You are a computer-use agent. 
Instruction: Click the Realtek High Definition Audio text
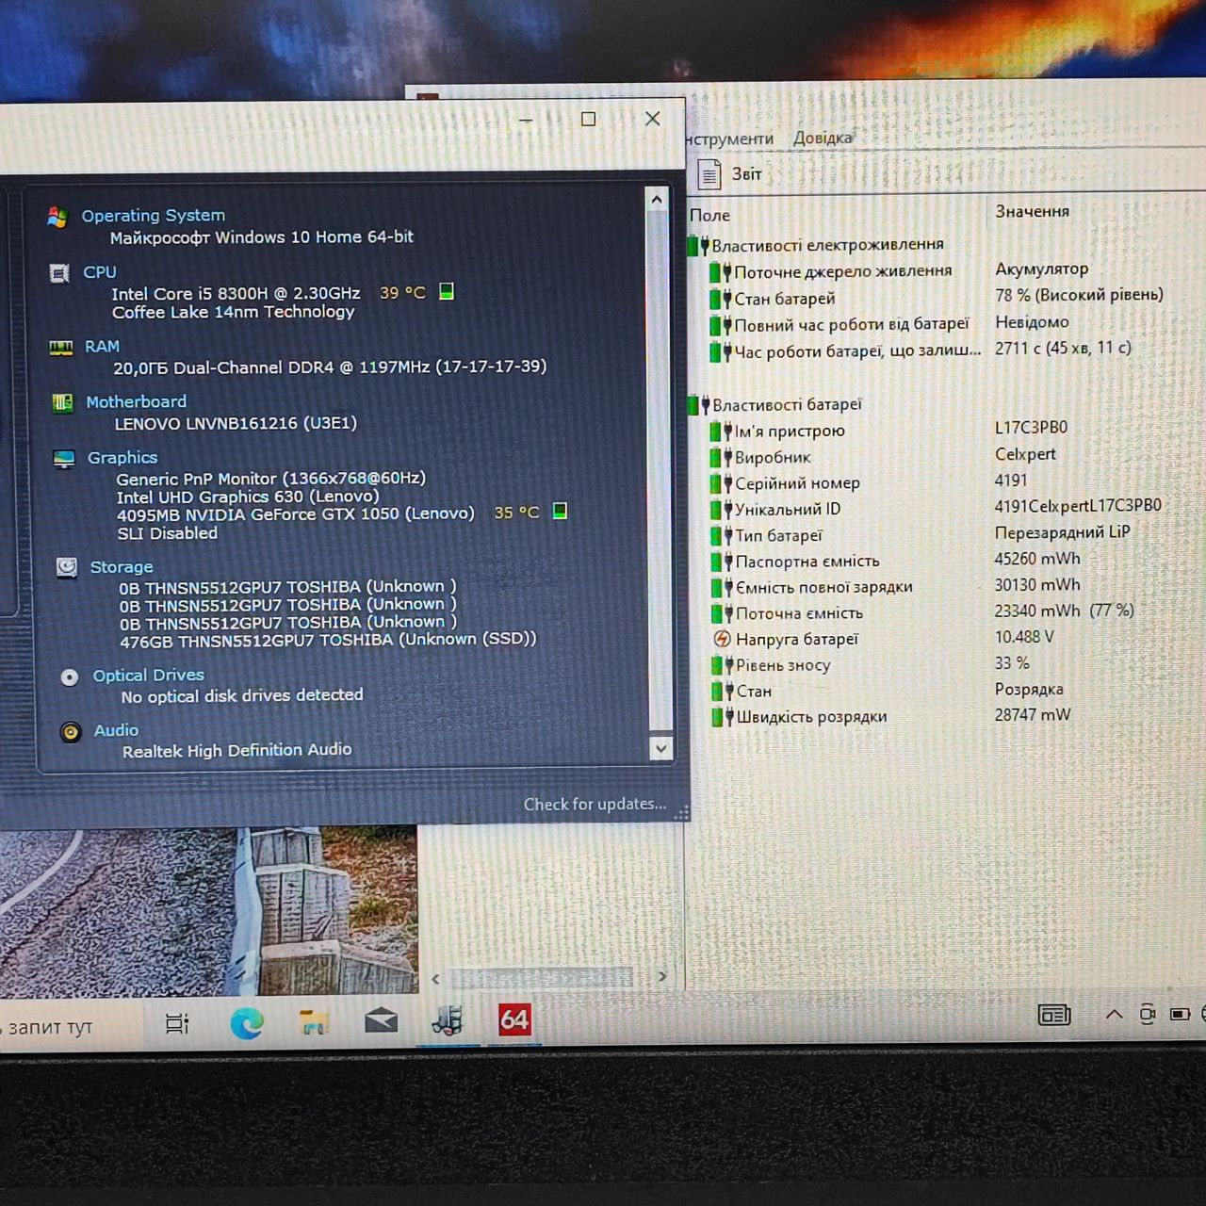pyautogui.click(x=236, y=750)
